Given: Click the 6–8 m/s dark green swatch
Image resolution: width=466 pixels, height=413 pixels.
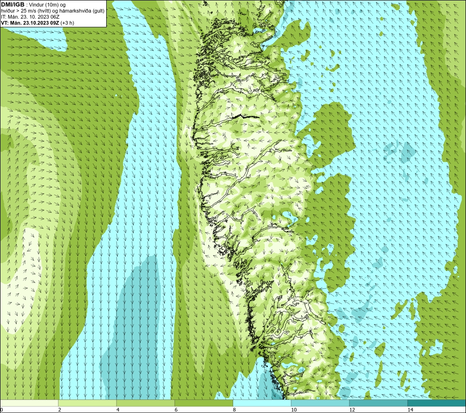Looking at the screenshot, I should (x=204, y=403).
